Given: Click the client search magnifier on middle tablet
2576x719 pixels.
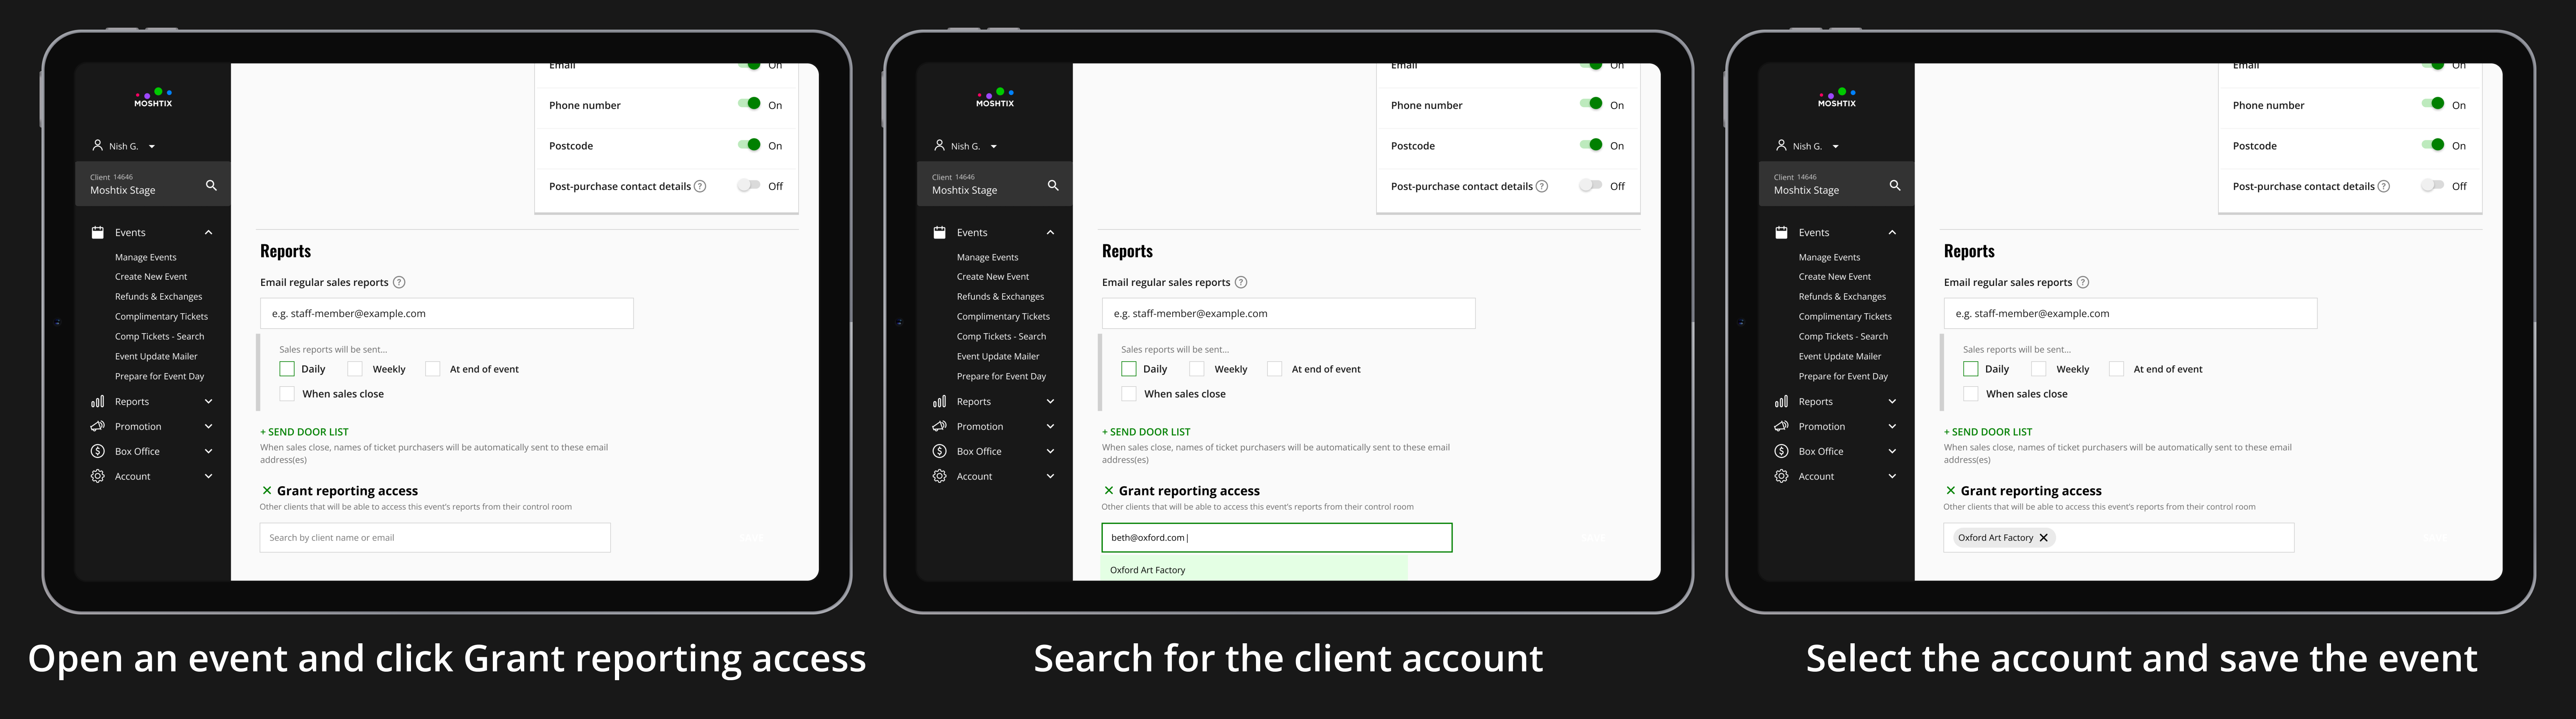Looking at the screenshot, I should pos(1053,185).
